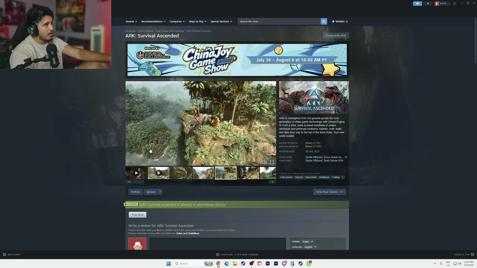Open the Multiplayer tag

[x=324, y=177]
